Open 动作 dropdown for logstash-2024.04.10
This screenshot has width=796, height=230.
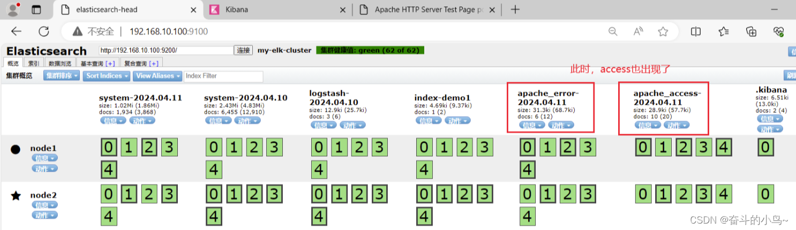[352, 125]
